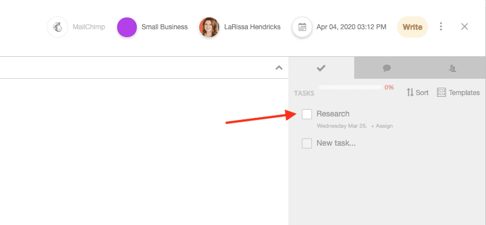486x225 pixels.
Task: Switch to the Tasks checkmark tab
Action: tap(321, 67)
